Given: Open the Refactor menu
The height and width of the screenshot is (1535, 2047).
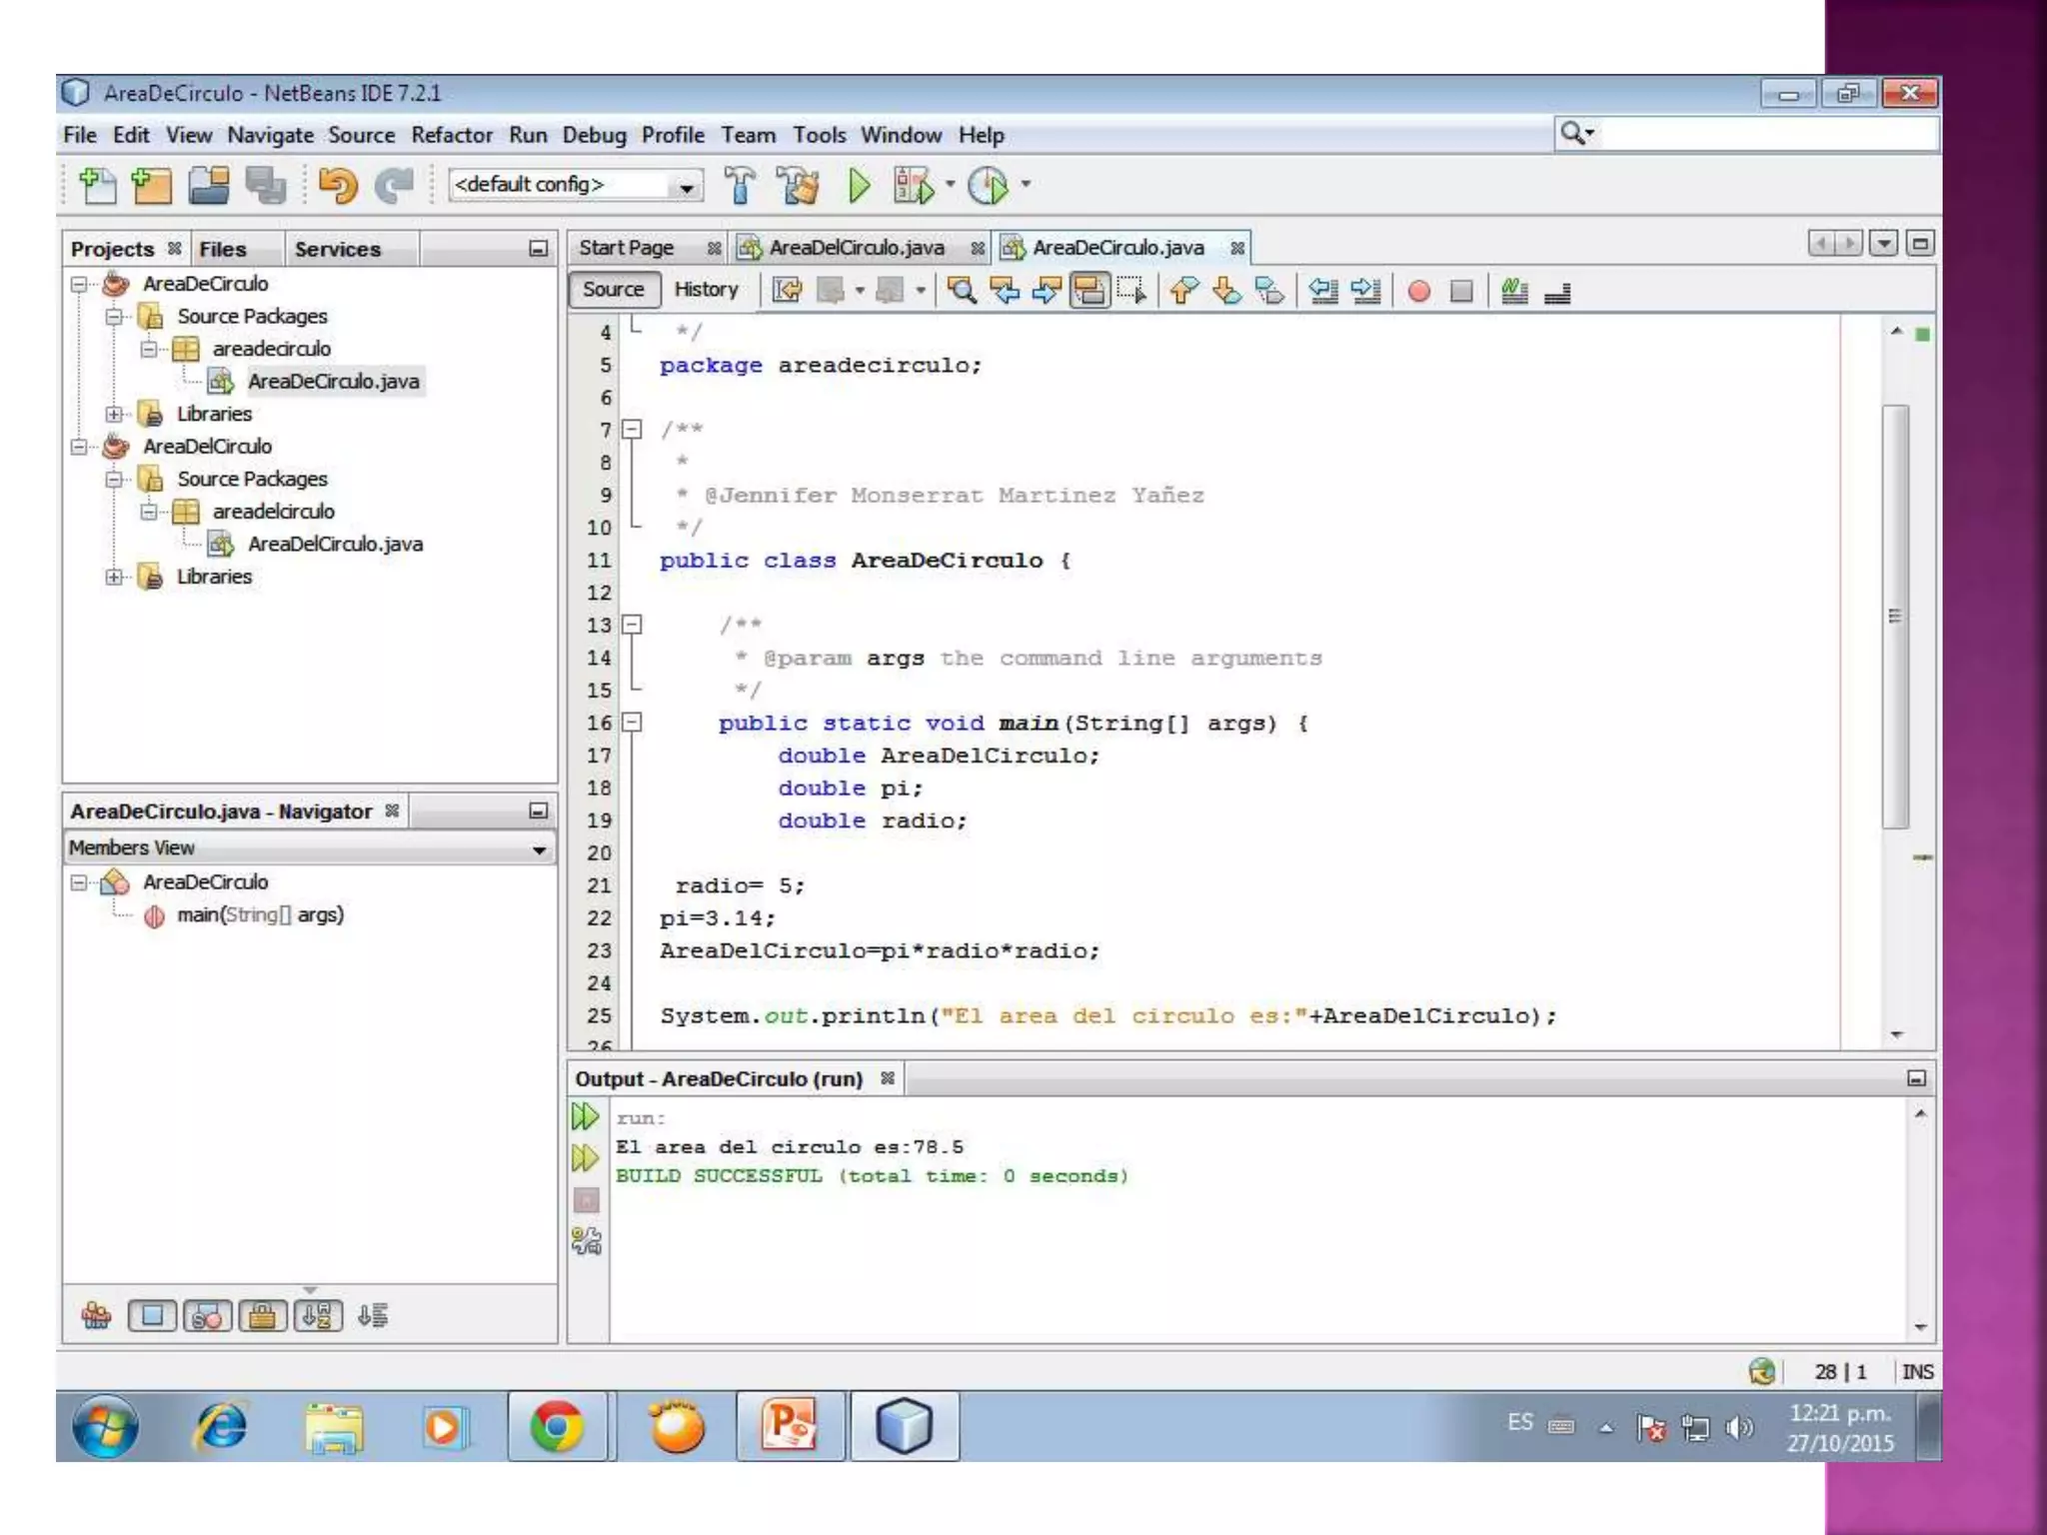Looking at the screenshot, I should pyautogui.click(x=451, y=135).
